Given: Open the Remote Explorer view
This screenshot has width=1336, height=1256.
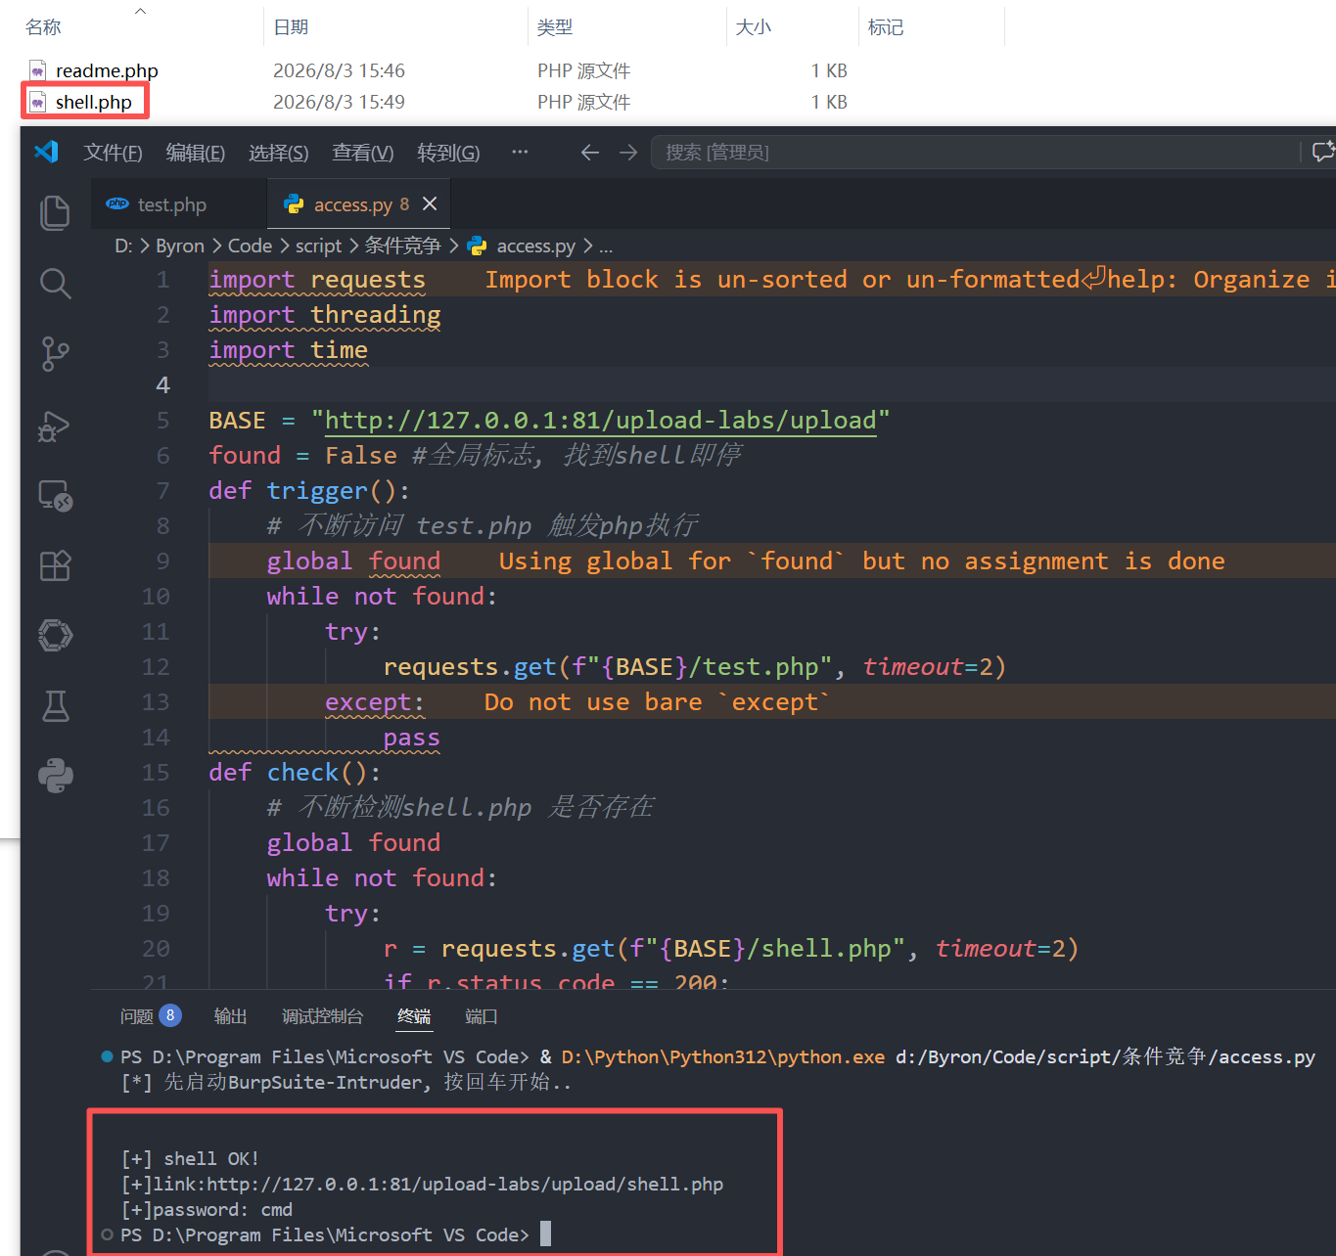Looking at the screenshot, I should [55, 496].
